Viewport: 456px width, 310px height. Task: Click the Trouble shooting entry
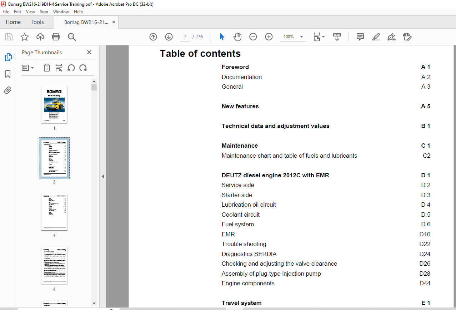[x=244, y=244]
